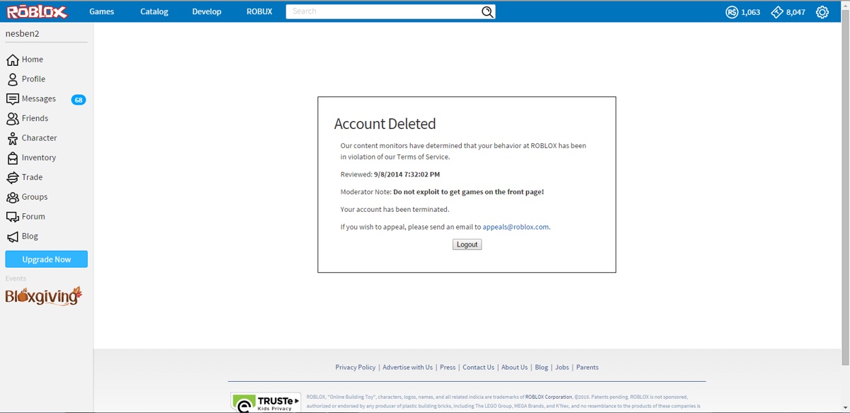Click the Events label in sidebar
The image size is (850, 413).
(16, 278)
